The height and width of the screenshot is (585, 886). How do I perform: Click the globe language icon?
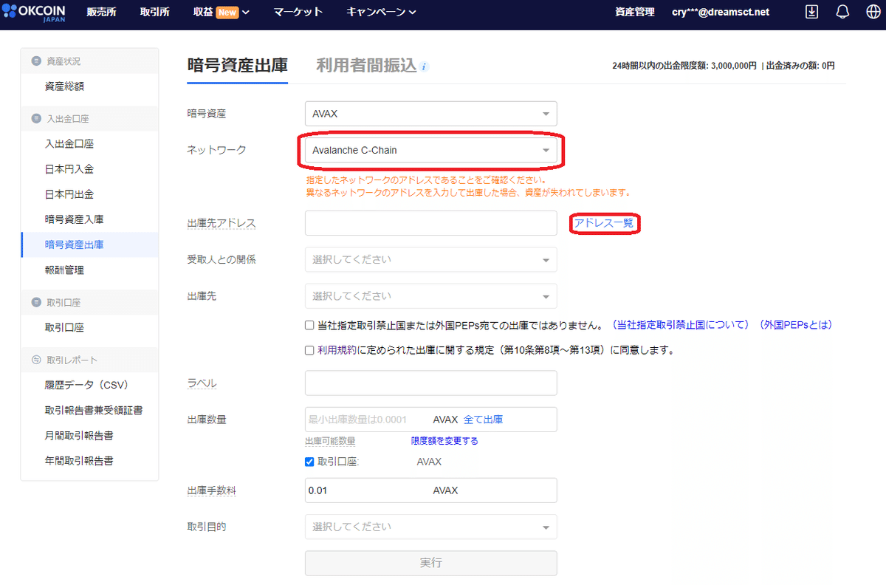[873, 12]
